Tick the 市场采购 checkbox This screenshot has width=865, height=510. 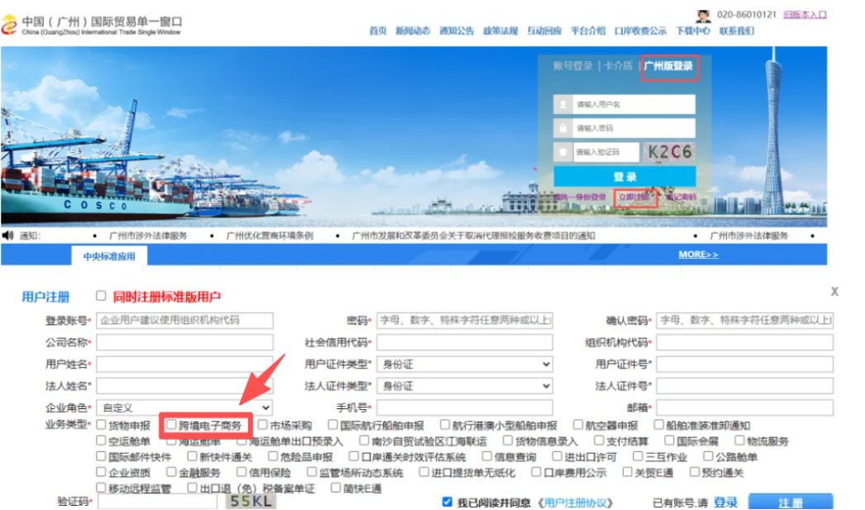click(264, 424)
